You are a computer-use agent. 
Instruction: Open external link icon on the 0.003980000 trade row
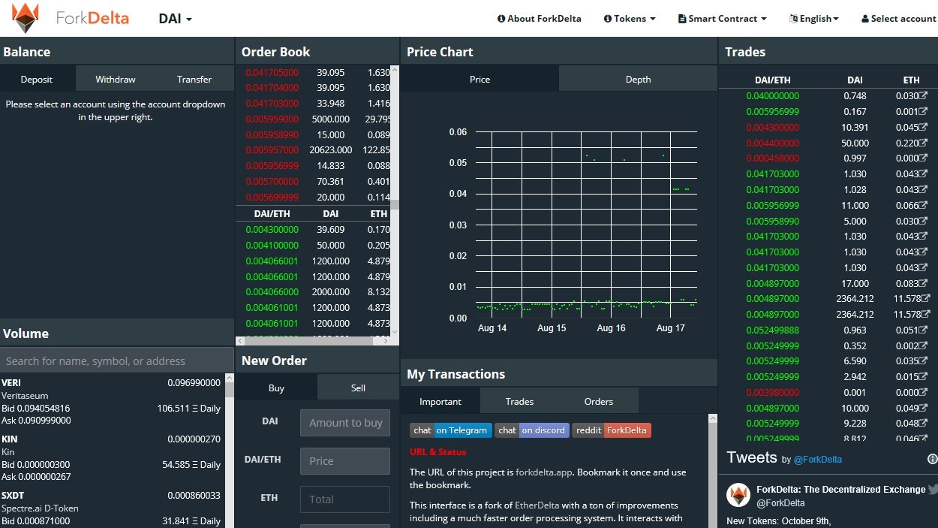tap(924, 393)
